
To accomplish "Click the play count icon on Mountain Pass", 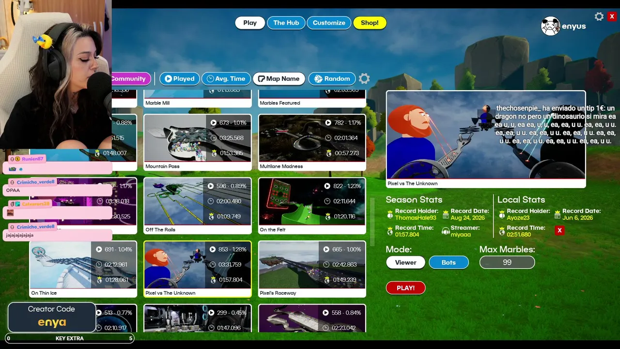I will [x=214, y=123].
